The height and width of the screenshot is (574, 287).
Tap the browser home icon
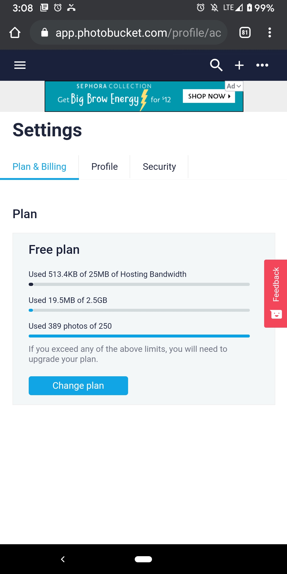15,33
